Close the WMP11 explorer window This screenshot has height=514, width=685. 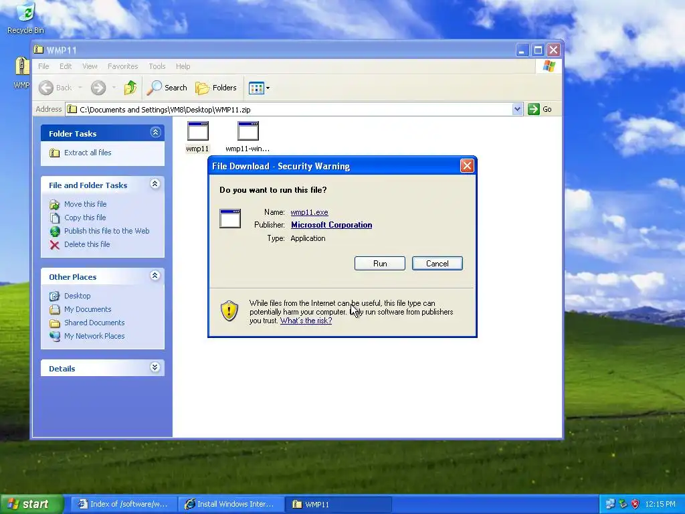point(553,50)
